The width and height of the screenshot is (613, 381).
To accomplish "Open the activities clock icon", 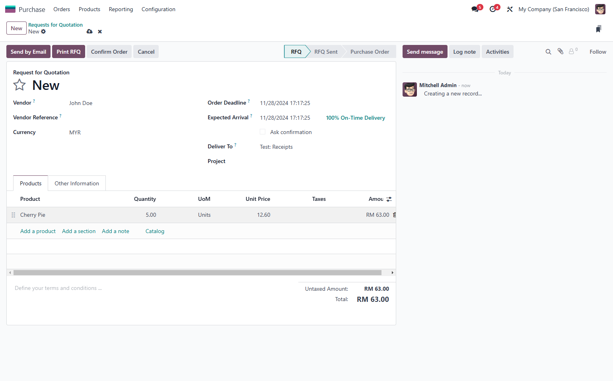I will click(493, 9).
